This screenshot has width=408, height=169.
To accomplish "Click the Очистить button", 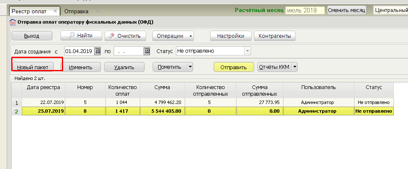I will pos(125,36).
